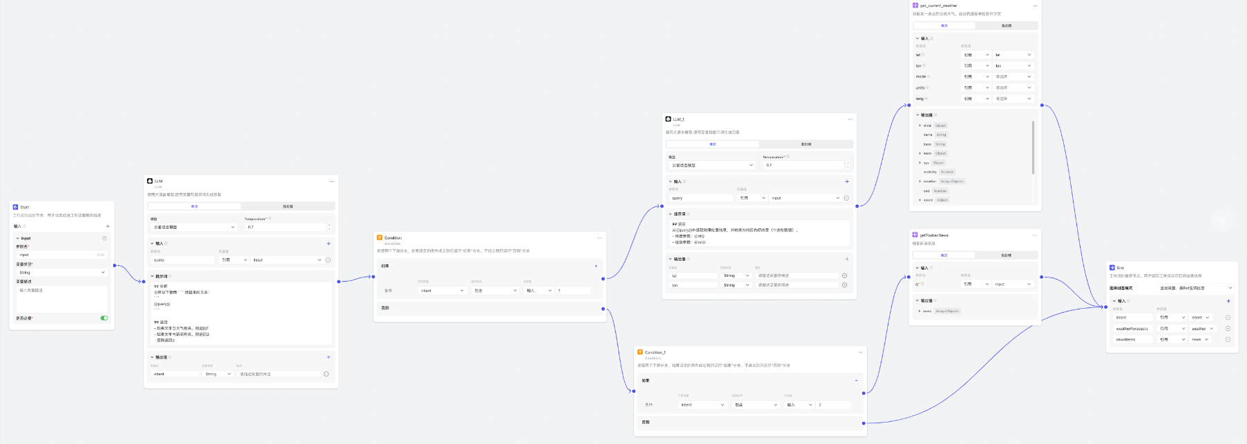Screen dimensions: 1247x444
Task: Click the variable description box in Start node
Action: [x=62, y=299]
